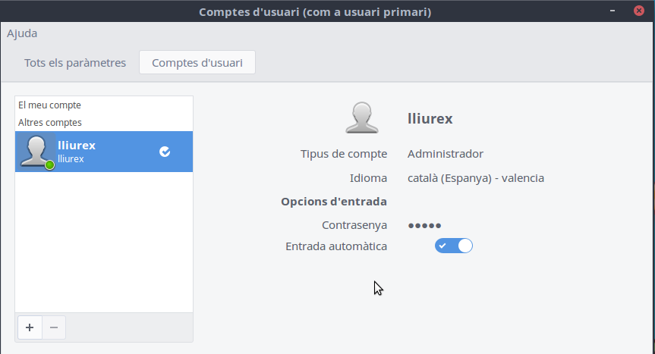The image size is (655, 354).
Task: Minimize the user accounts window
Action: (x=613, y=11)
